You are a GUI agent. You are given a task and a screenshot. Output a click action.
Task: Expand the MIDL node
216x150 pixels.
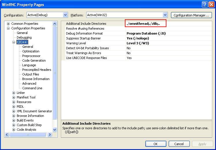(14, 107)
